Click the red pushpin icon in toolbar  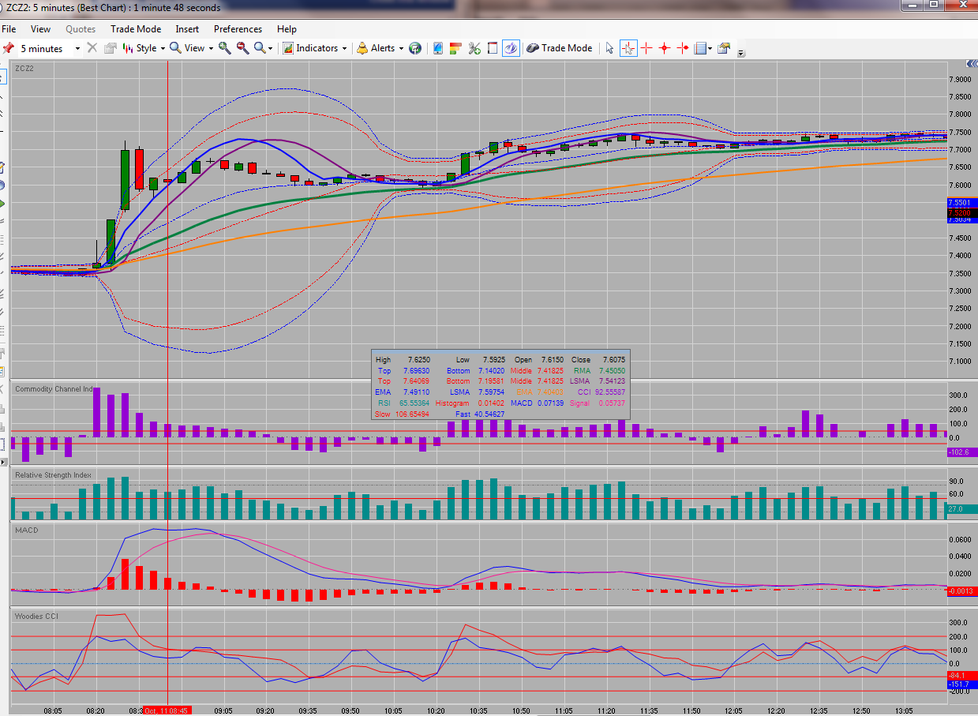(x=9, y=48)
